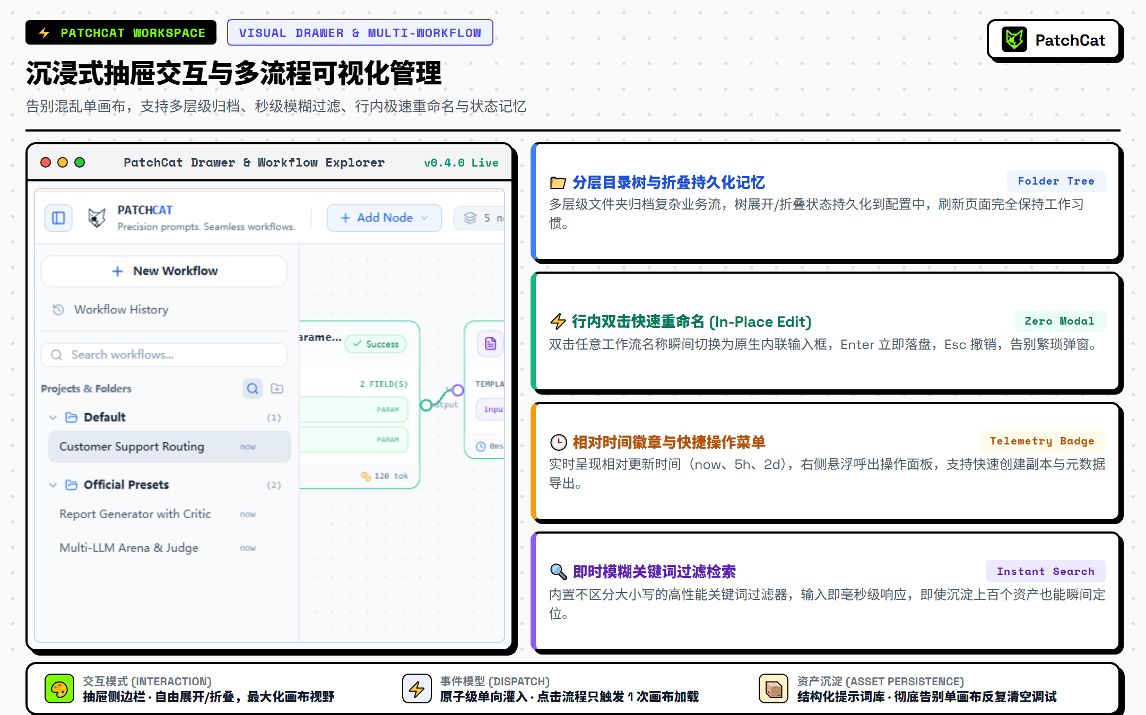Click the Projects & Folders section label

pyautogui.click(x=86, y=389)
